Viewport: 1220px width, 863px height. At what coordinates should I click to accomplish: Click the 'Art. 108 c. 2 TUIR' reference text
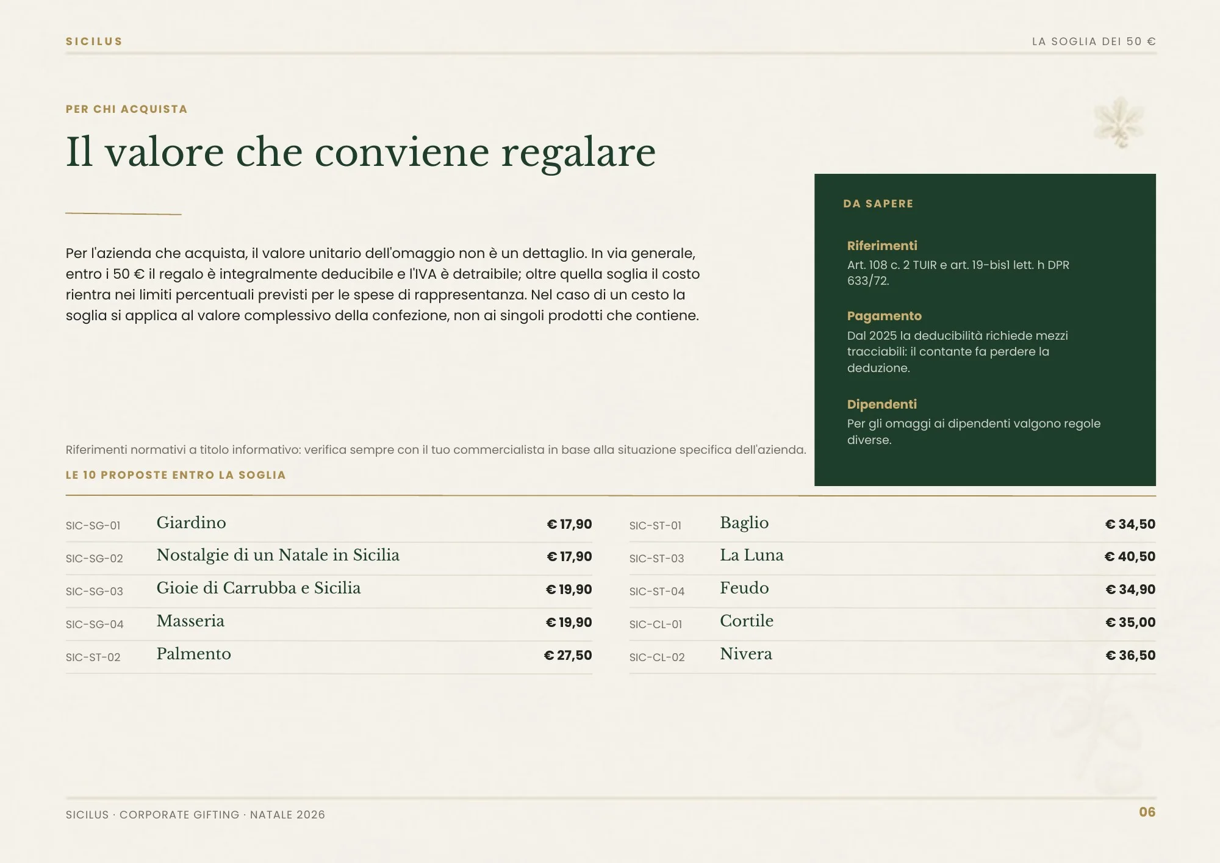[x=958, y=273]
